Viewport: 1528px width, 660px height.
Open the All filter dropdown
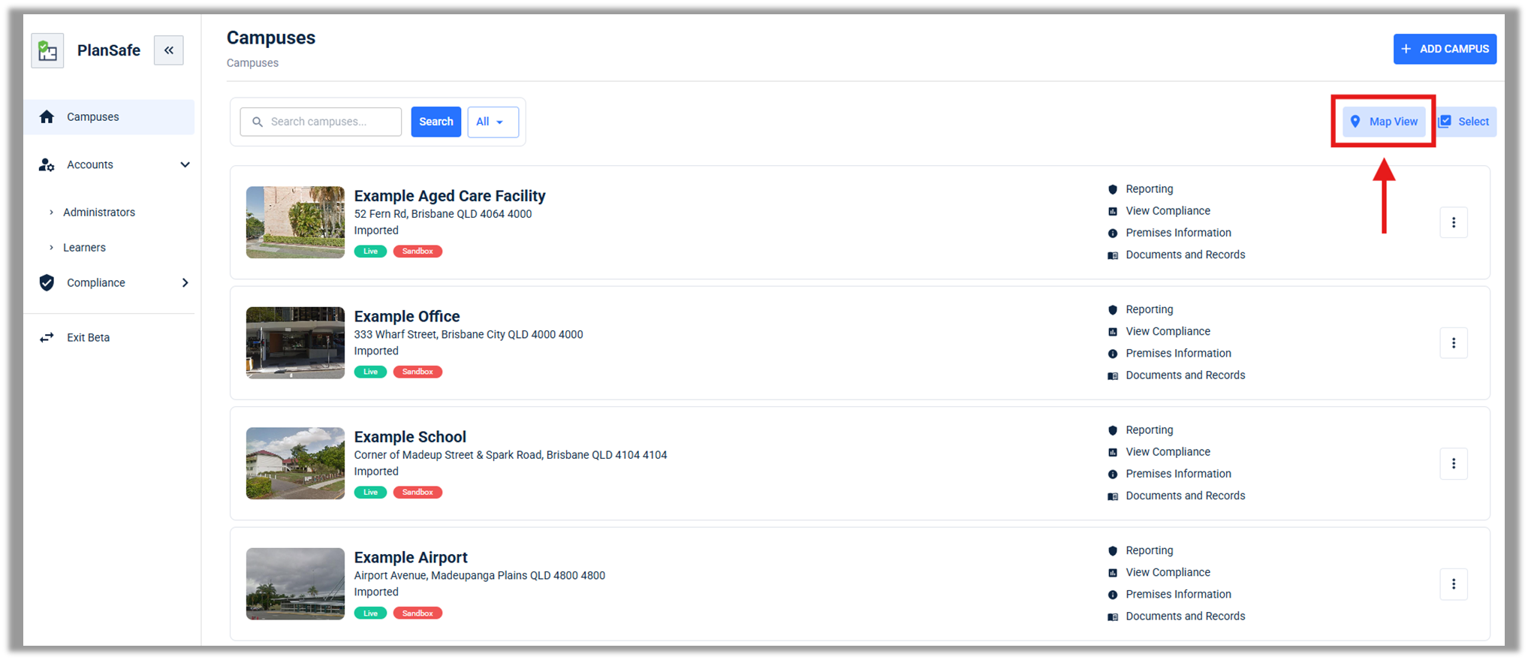click(x=493, y=122)
